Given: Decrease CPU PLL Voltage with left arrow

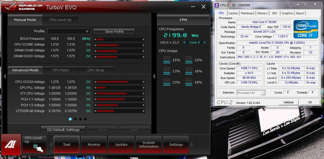Looking at the screenshot, I should [95, 88].
